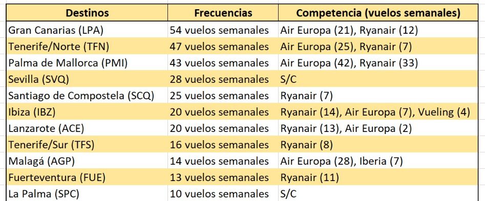Select the Destinos header cell
This screenshot has height=201, width=485.
pyautogui.click(x=87, y=13)
